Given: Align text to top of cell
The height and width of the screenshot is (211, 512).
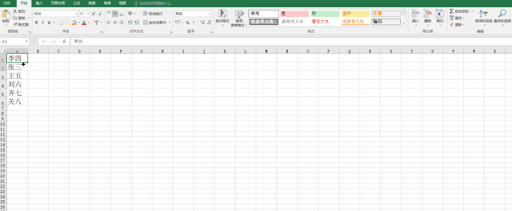Looking at the screenshot, I should click(109, 14).
